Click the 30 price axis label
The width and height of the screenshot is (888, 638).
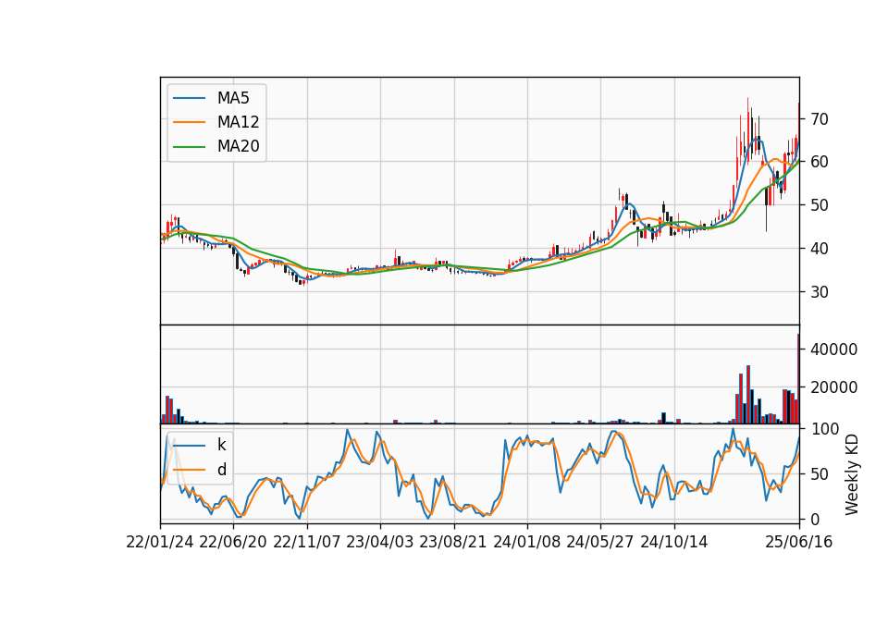tap(820, 291)
